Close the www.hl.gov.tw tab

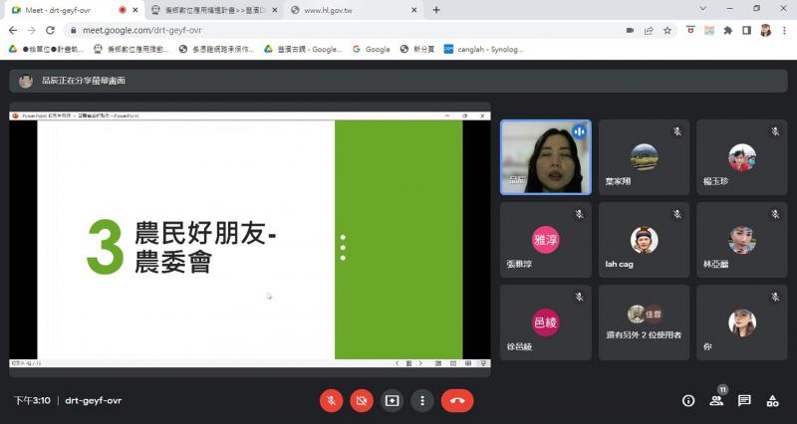(414, 10)
